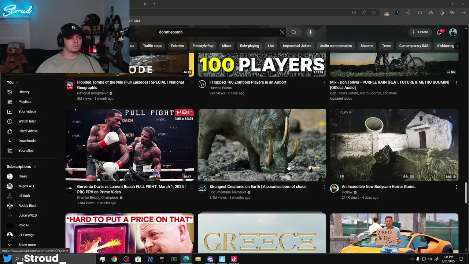Open the Edge favorites list icon

[431, 12]
